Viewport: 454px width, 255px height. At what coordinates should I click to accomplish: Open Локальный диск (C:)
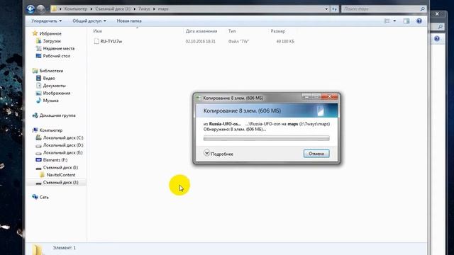coord(63,138)
